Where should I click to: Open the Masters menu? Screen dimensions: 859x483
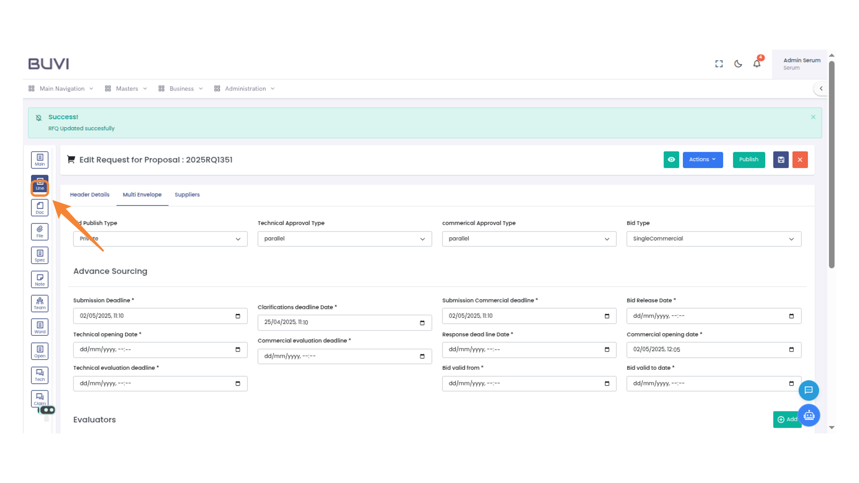127,89
